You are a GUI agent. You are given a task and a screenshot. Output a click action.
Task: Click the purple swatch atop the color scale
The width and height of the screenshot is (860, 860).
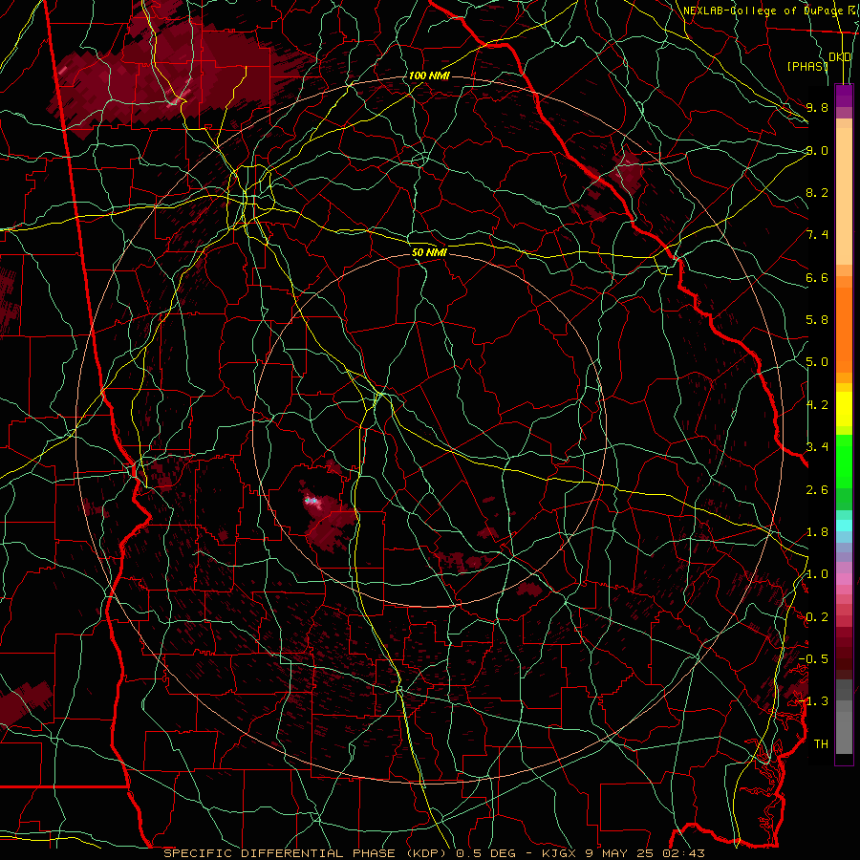pyautogui.click(x=844, y=96)
